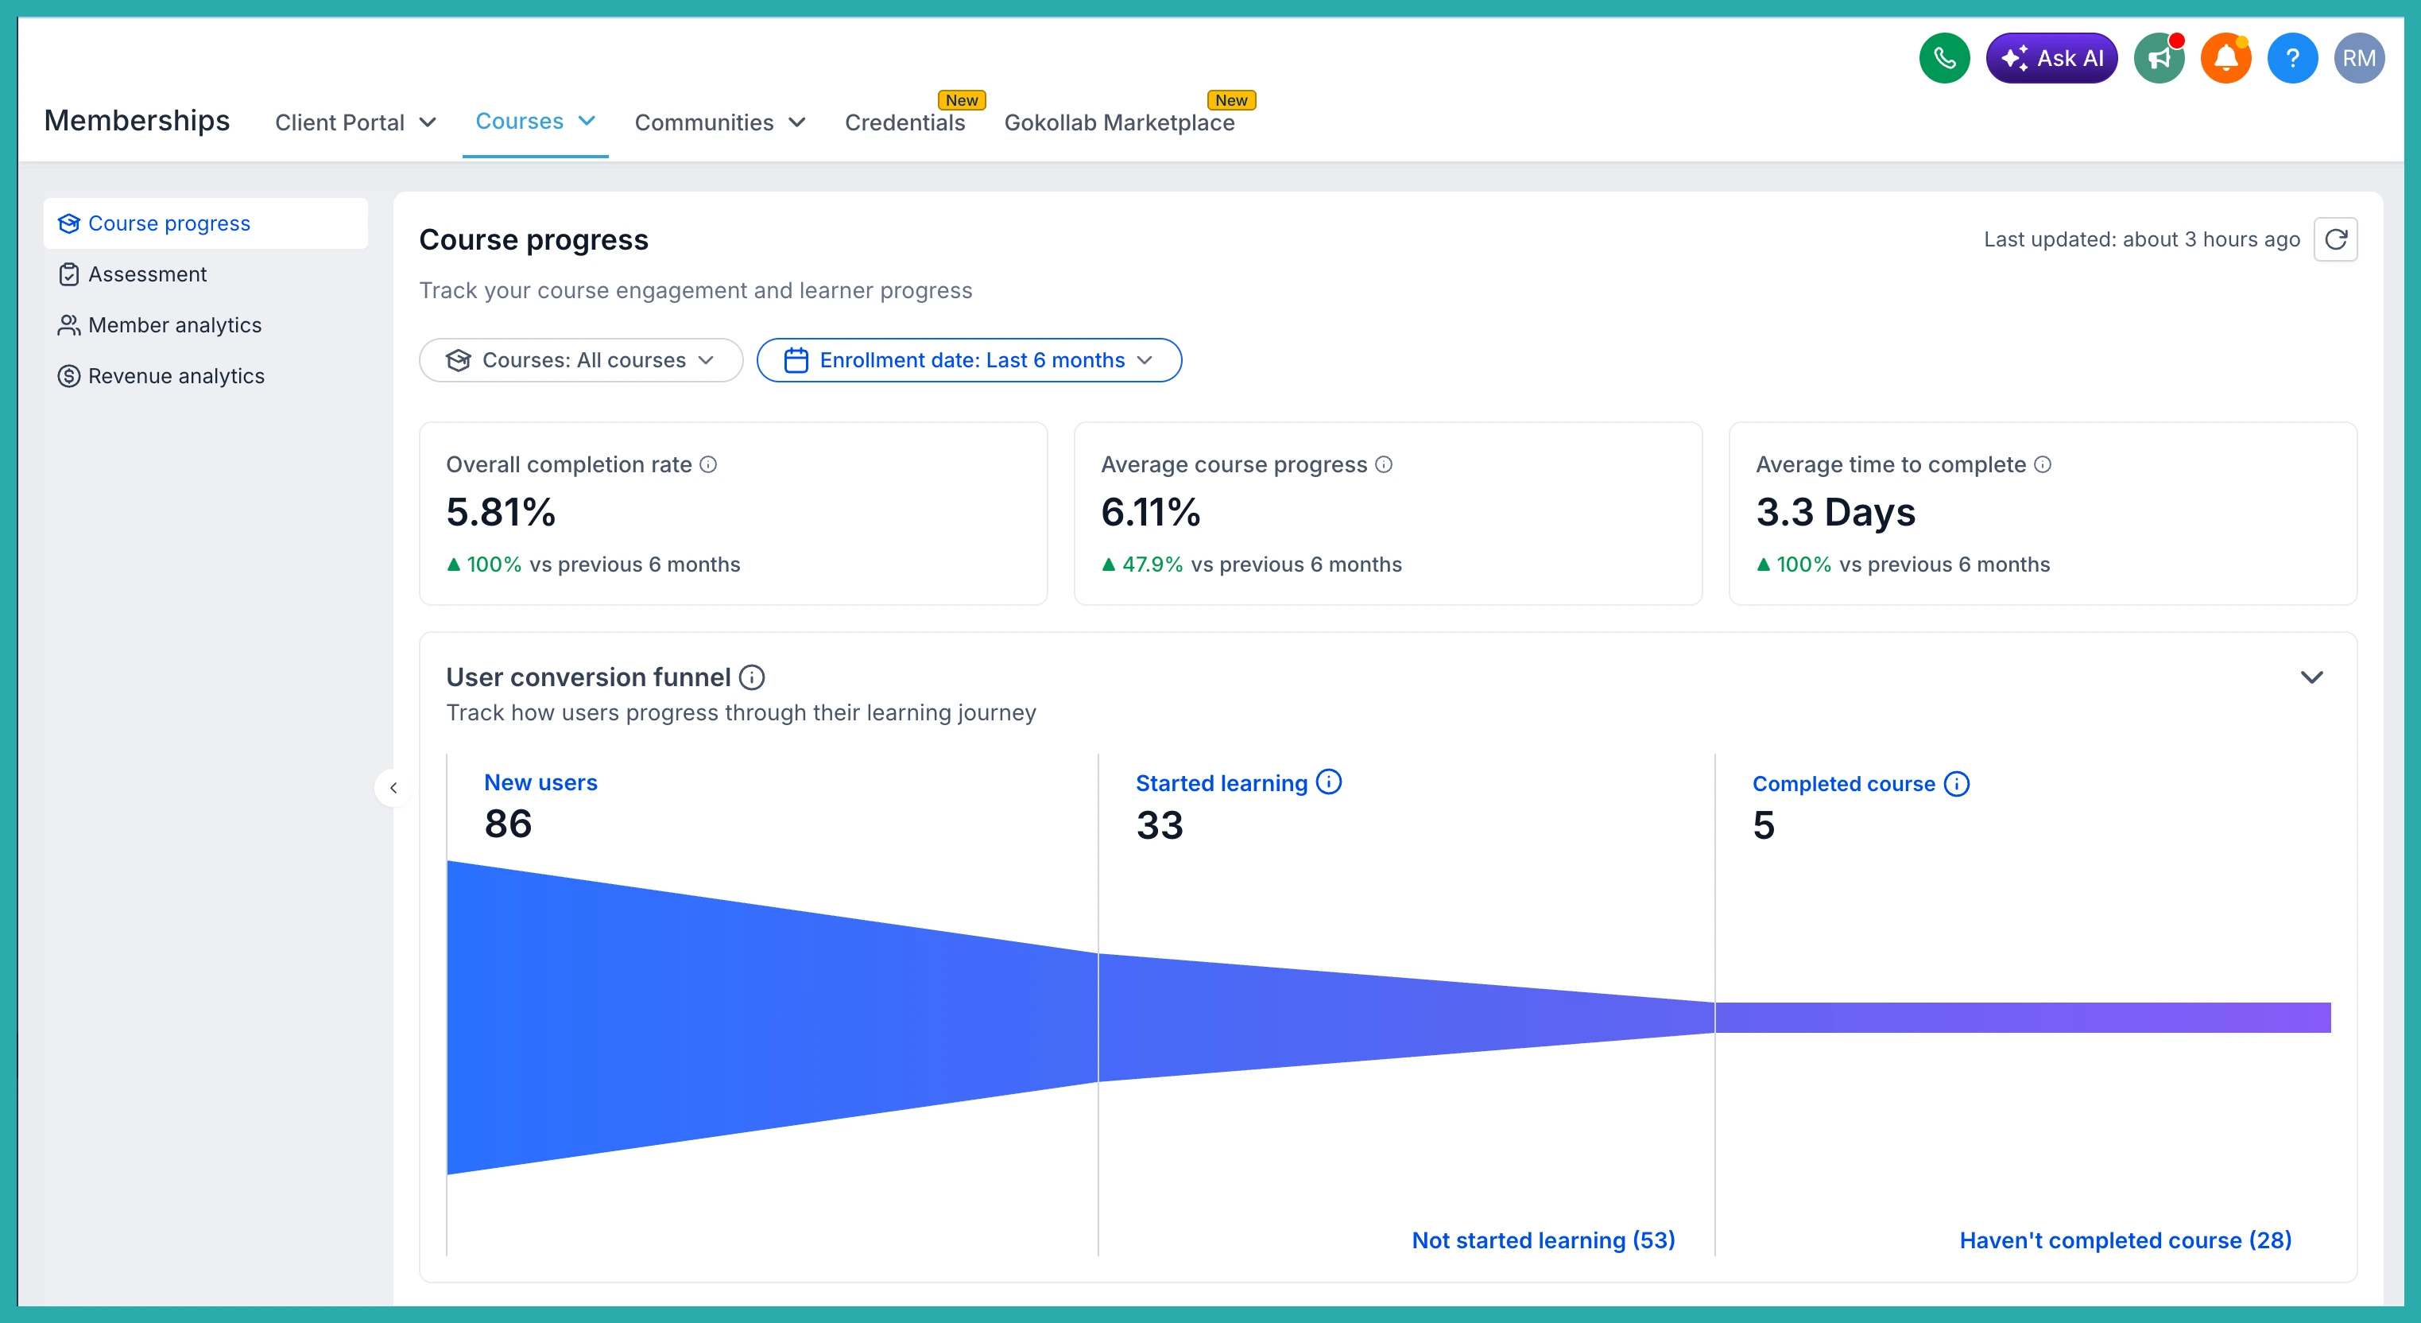Click the New users funnel label
This screenshot has width=2421, height=1323.
tap(540, 783)
